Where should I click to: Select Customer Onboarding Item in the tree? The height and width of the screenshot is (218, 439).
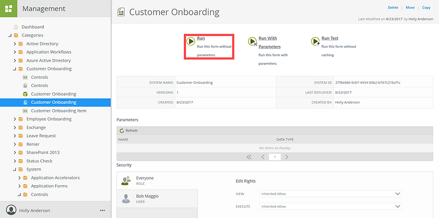(x=59, y=111)
